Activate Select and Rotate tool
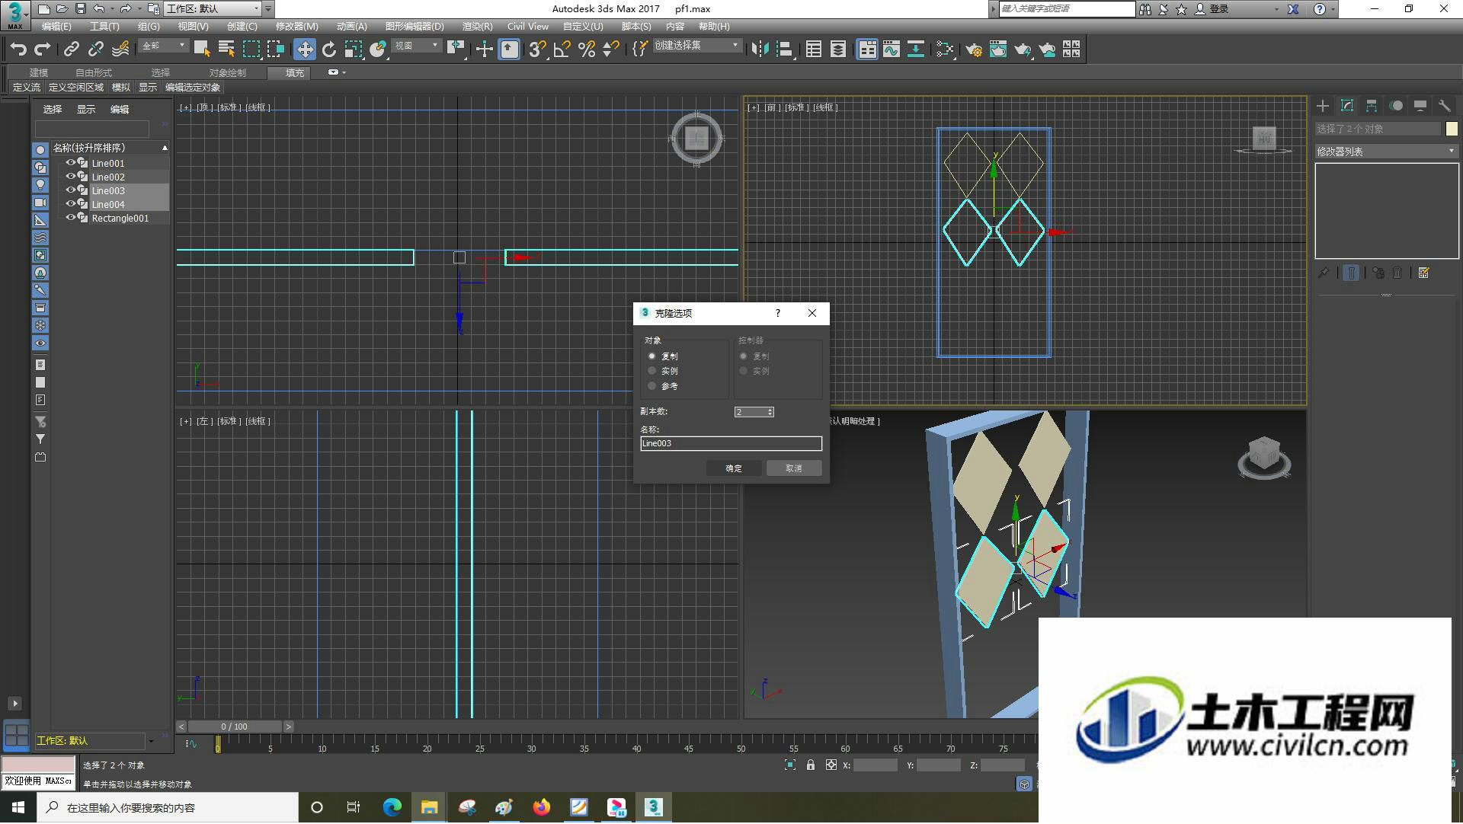 pos(329,50)
